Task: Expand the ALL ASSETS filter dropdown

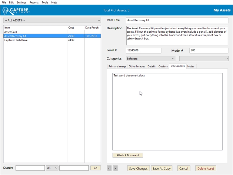Action: point(52,20)
